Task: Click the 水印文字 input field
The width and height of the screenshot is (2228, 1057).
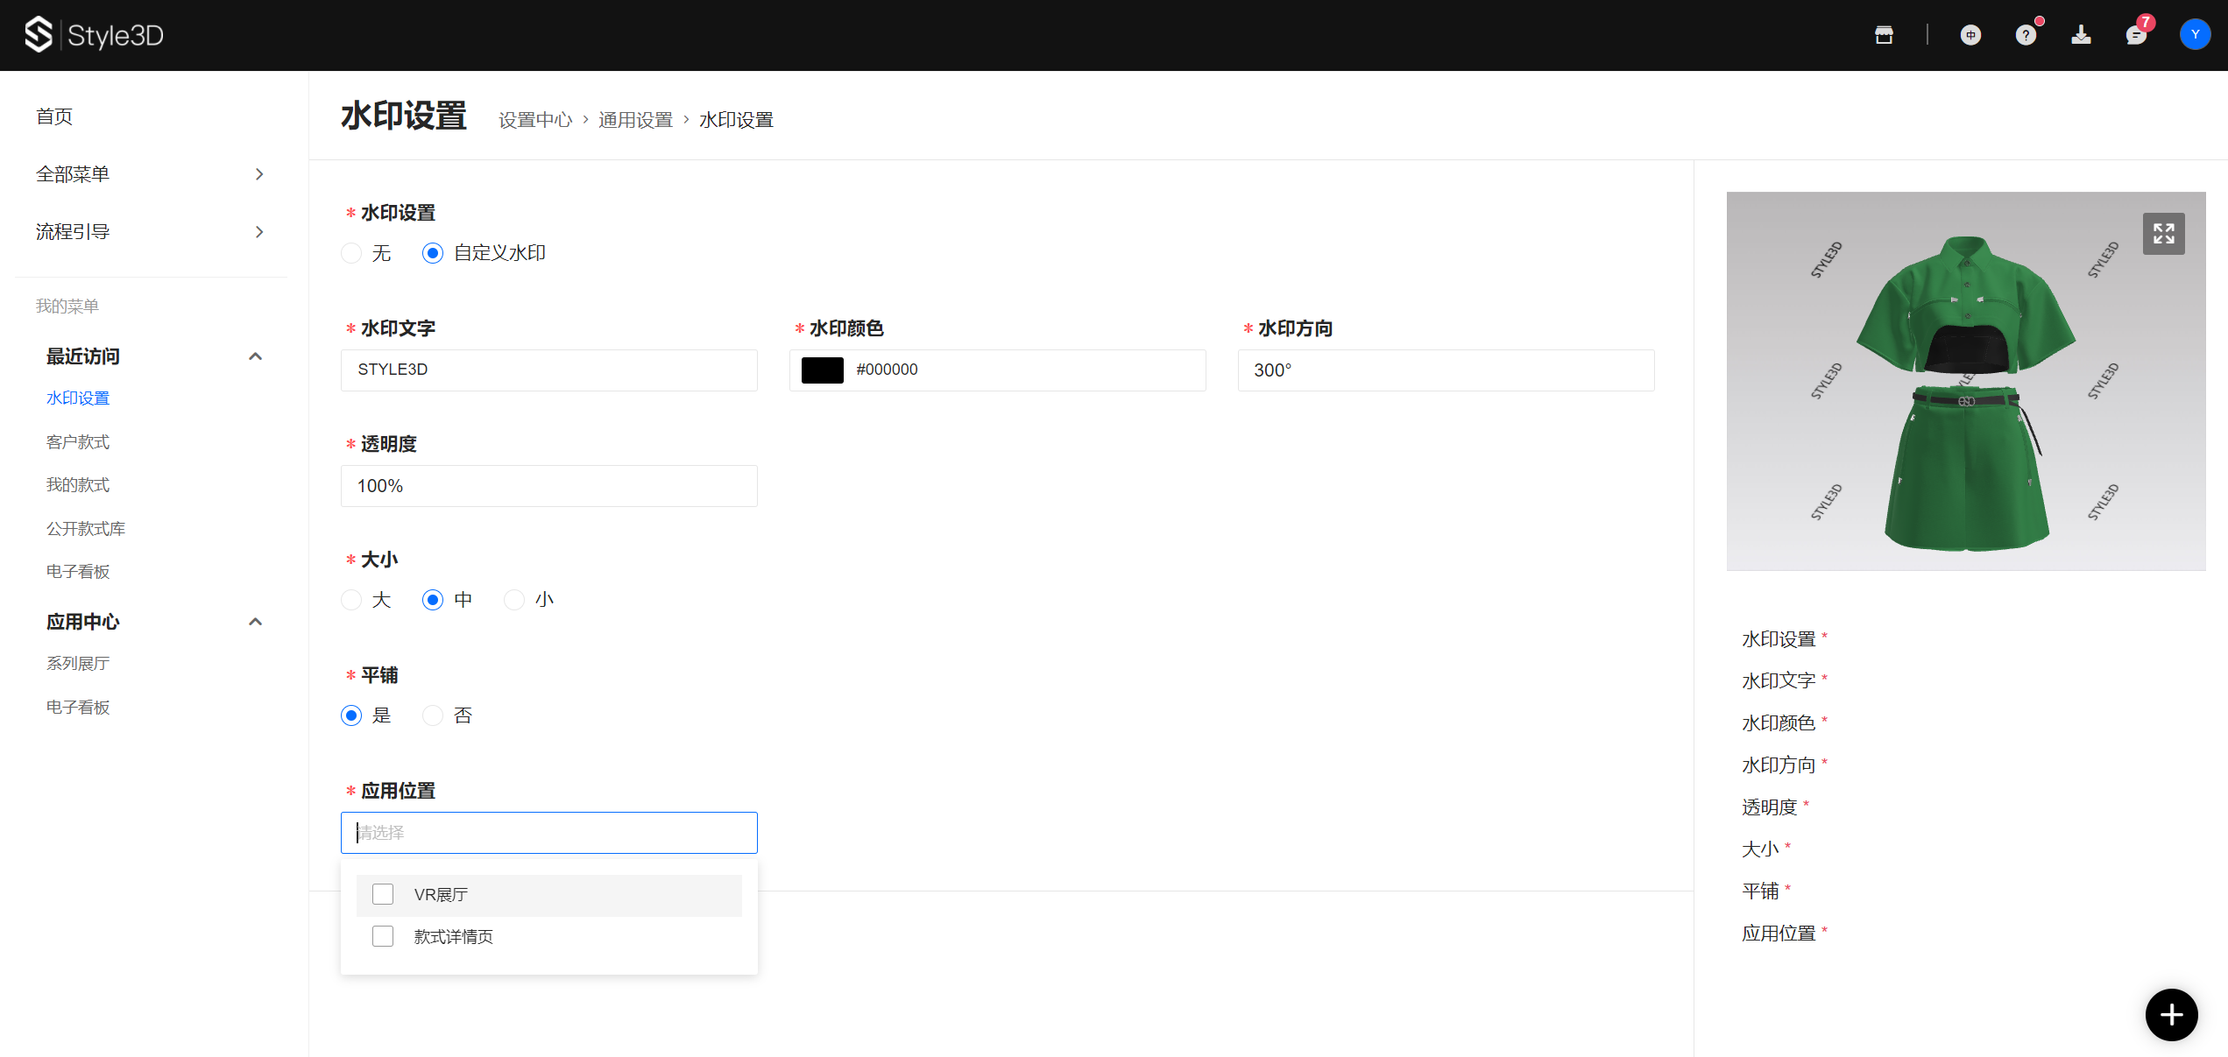Action: 548,370
